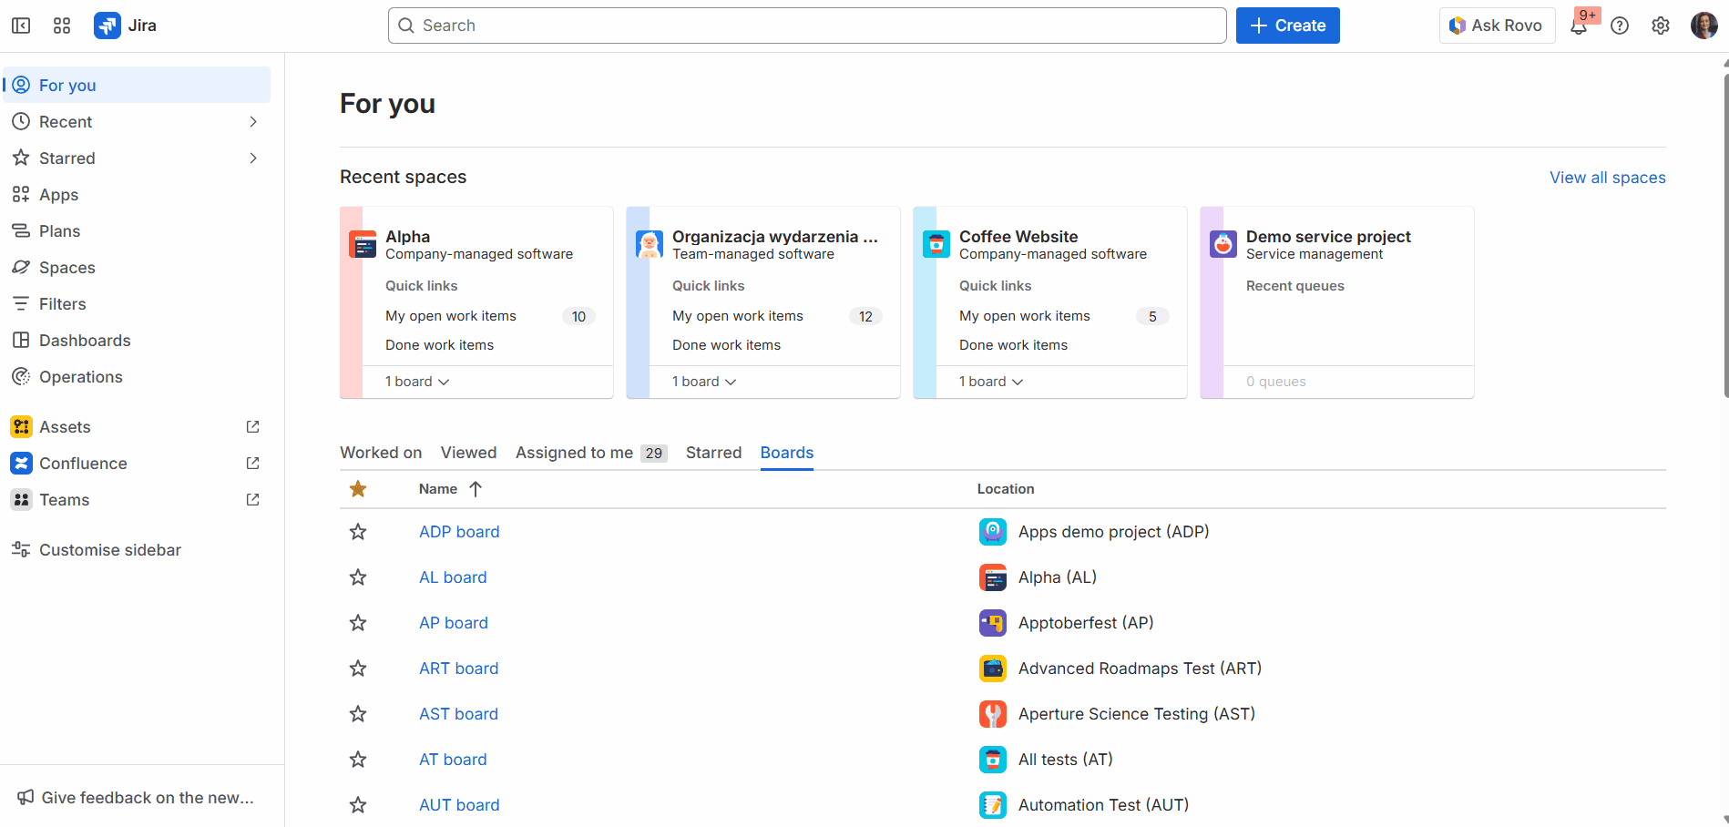Click the Organizacja wydarzenia space icon
This screenshot has height=827, width=1729.
(650, 244)
